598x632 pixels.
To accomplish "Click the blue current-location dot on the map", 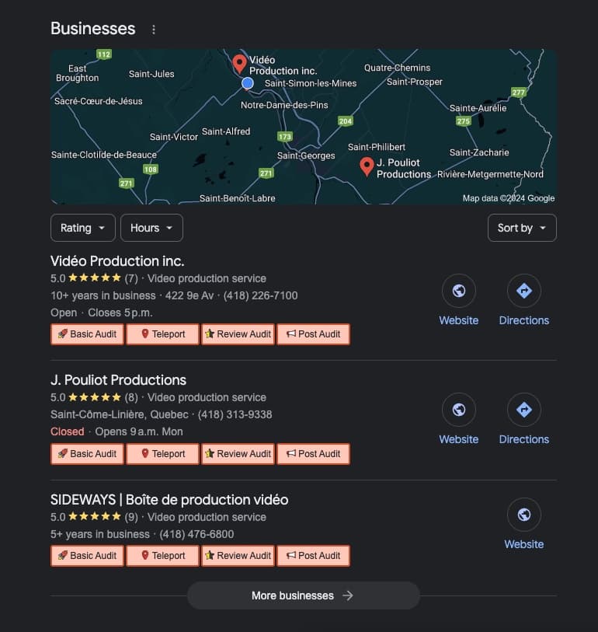I will click(248, 83).
